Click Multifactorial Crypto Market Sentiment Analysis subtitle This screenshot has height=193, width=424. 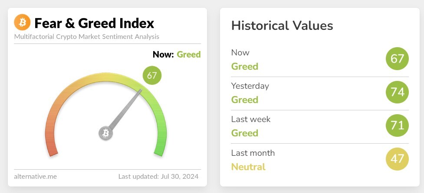coord(86,36)
